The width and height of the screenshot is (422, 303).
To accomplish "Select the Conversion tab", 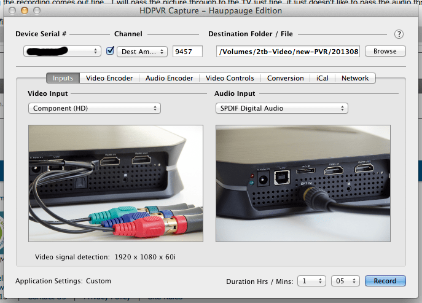I will point(285,78).
